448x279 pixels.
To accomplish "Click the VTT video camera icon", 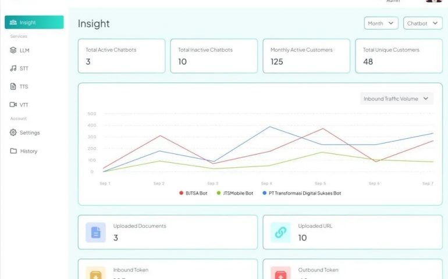I will pyautogui.click(x=13, y=105).
